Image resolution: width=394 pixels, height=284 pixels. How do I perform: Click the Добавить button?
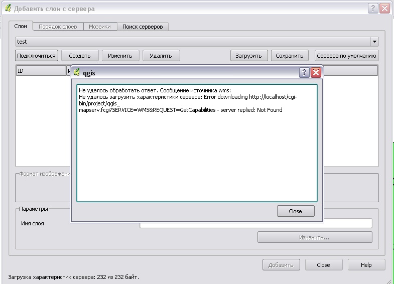[x=281, y=265]
